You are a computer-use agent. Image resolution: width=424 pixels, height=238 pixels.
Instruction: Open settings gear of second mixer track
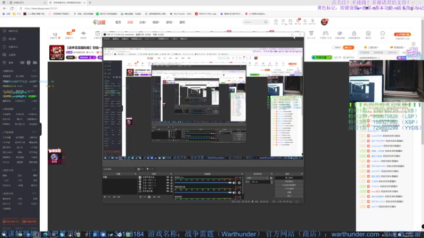[x=240, y=193]
